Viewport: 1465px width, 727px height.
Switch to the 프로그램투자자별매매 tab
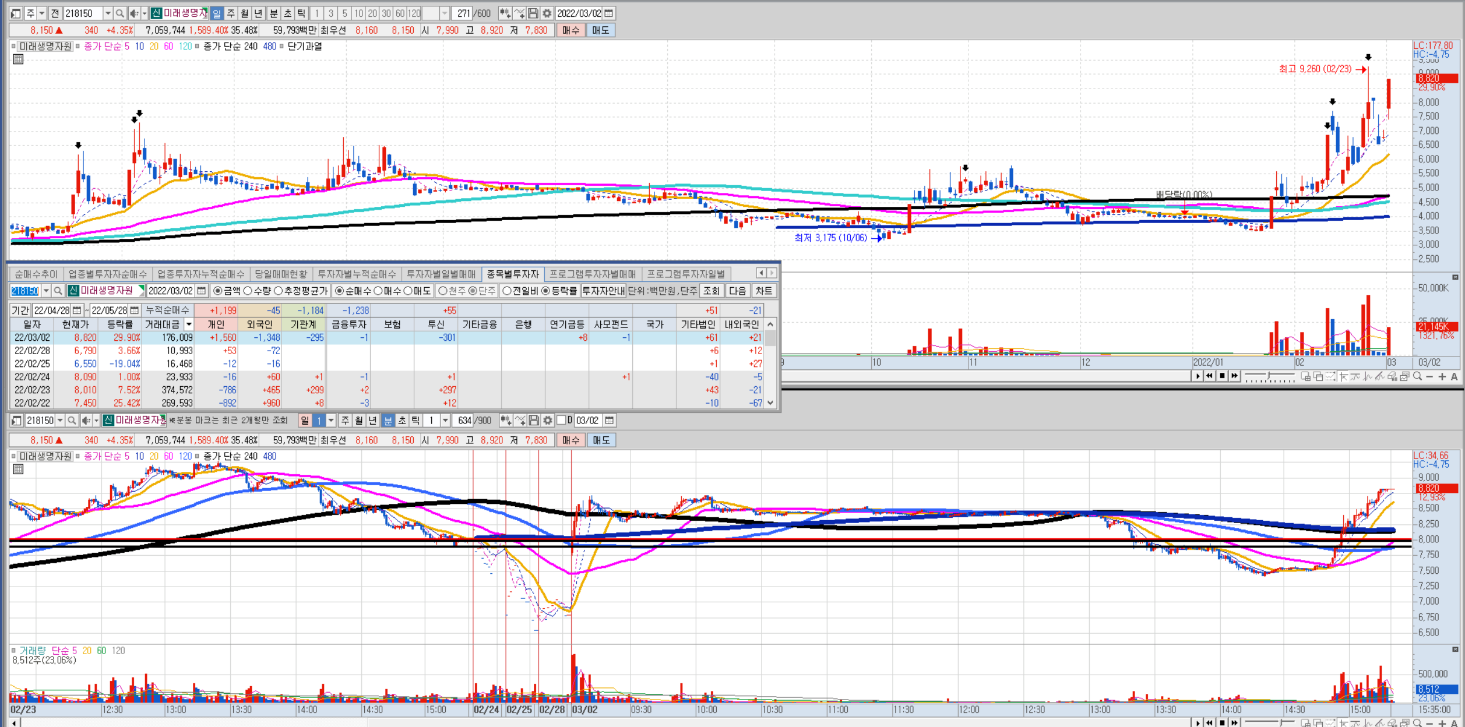tap(592, 274)
